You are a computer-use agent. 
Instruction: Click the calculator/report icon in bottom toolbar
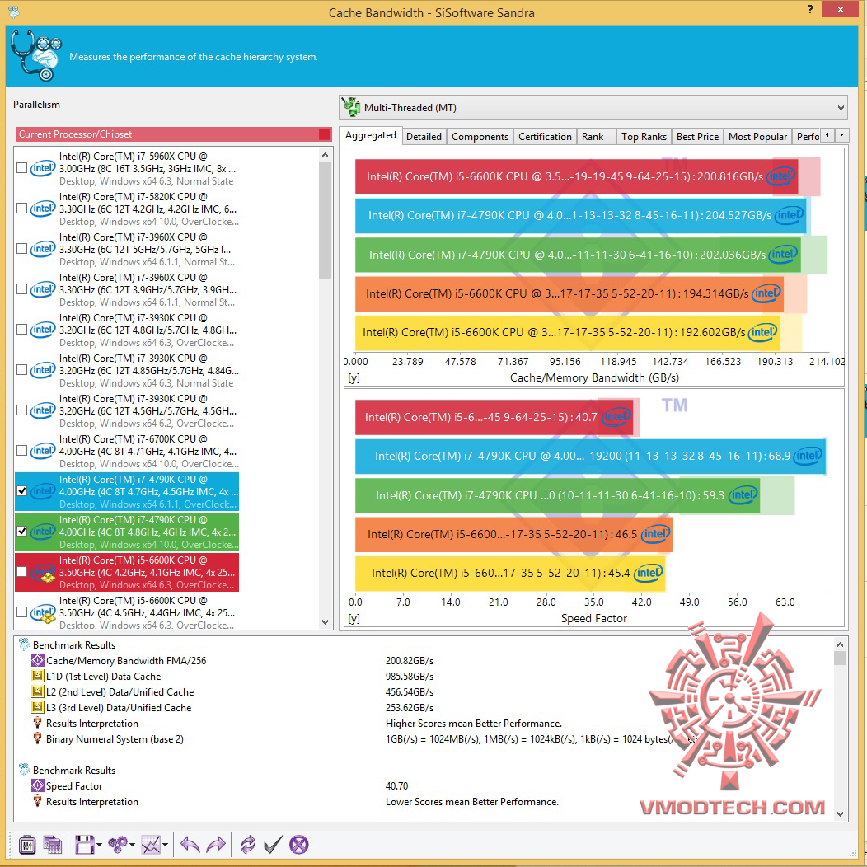[x=53, y=844]
